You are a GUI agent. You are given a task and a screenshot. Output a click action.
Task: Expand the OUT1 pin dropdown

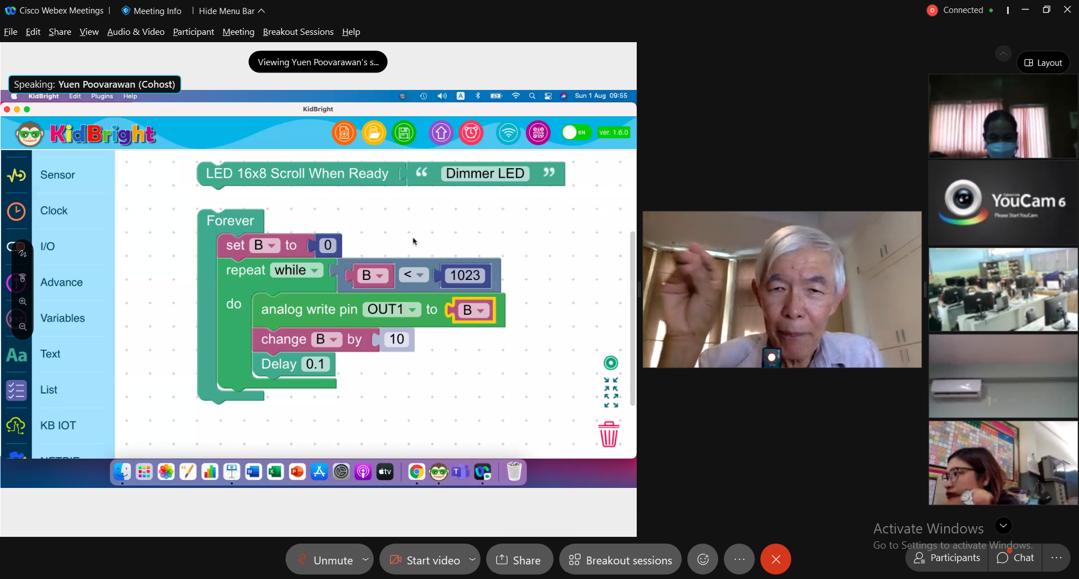(x=413, y=310)
